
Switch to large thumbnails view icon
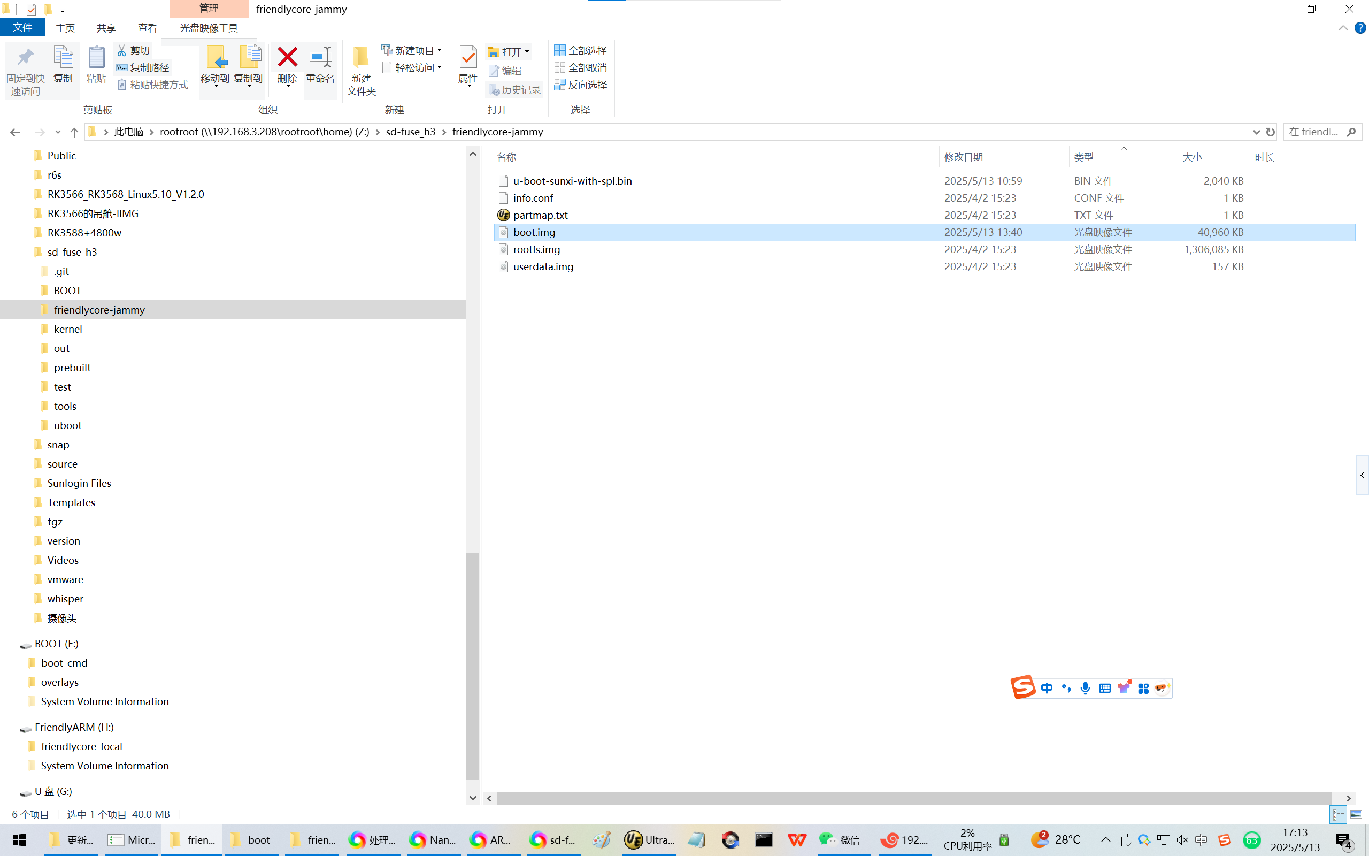[x=1356, y=814]
